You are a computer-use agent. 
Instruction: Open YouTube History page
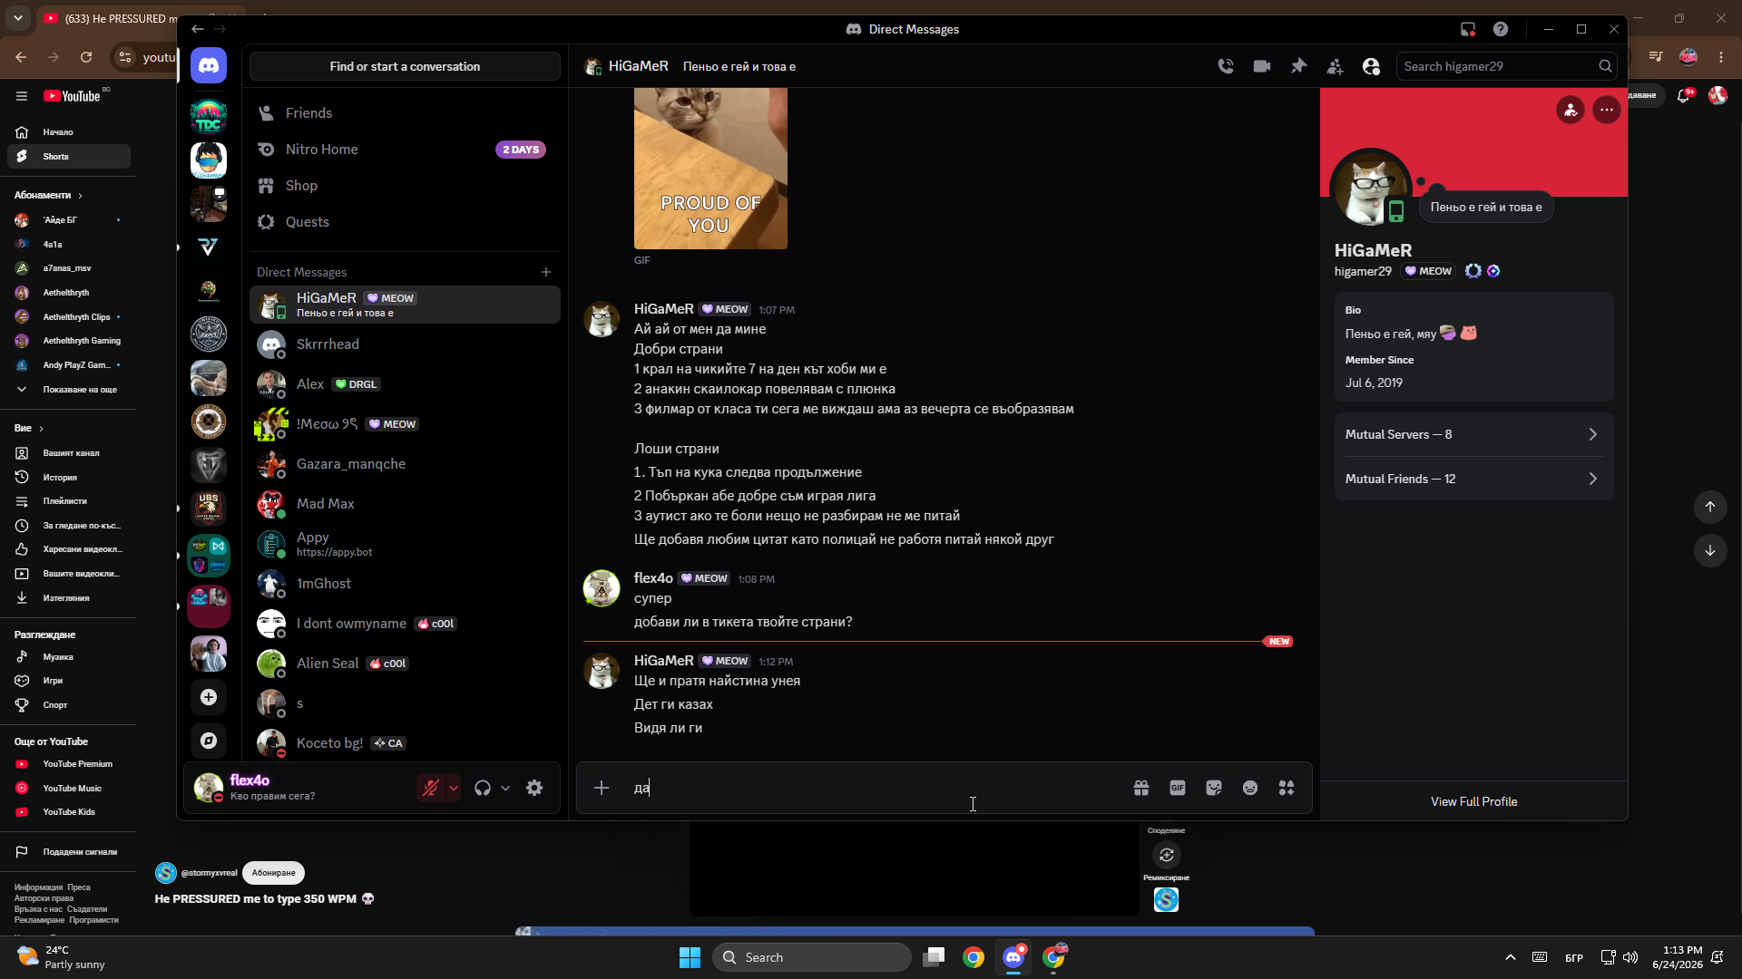click(68, 478)
